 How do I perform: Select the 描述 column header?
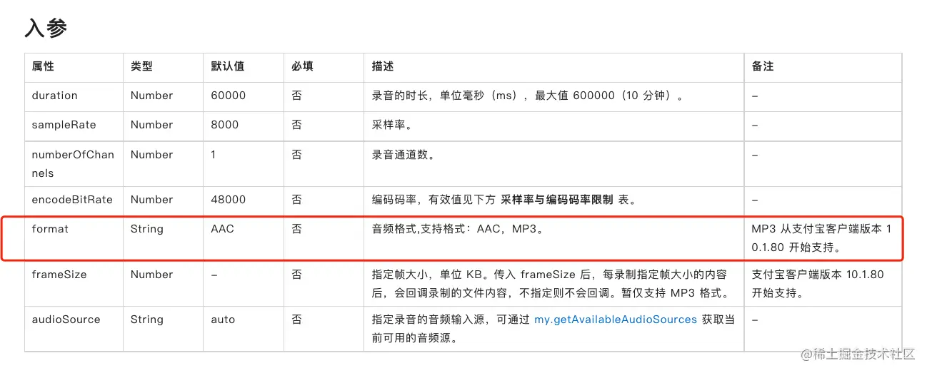[x=383, y=66]
